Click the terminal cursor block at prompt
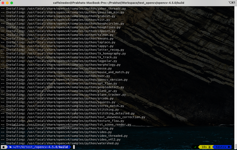The width and height of the screenshot is (237, 150). pyautogui.click(x=74, y=147)
